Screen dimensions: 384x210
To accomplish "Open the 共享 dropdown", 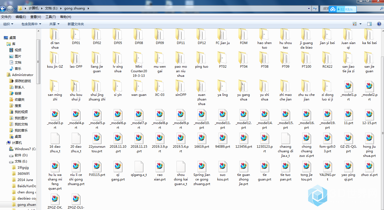I will (54, 24).
